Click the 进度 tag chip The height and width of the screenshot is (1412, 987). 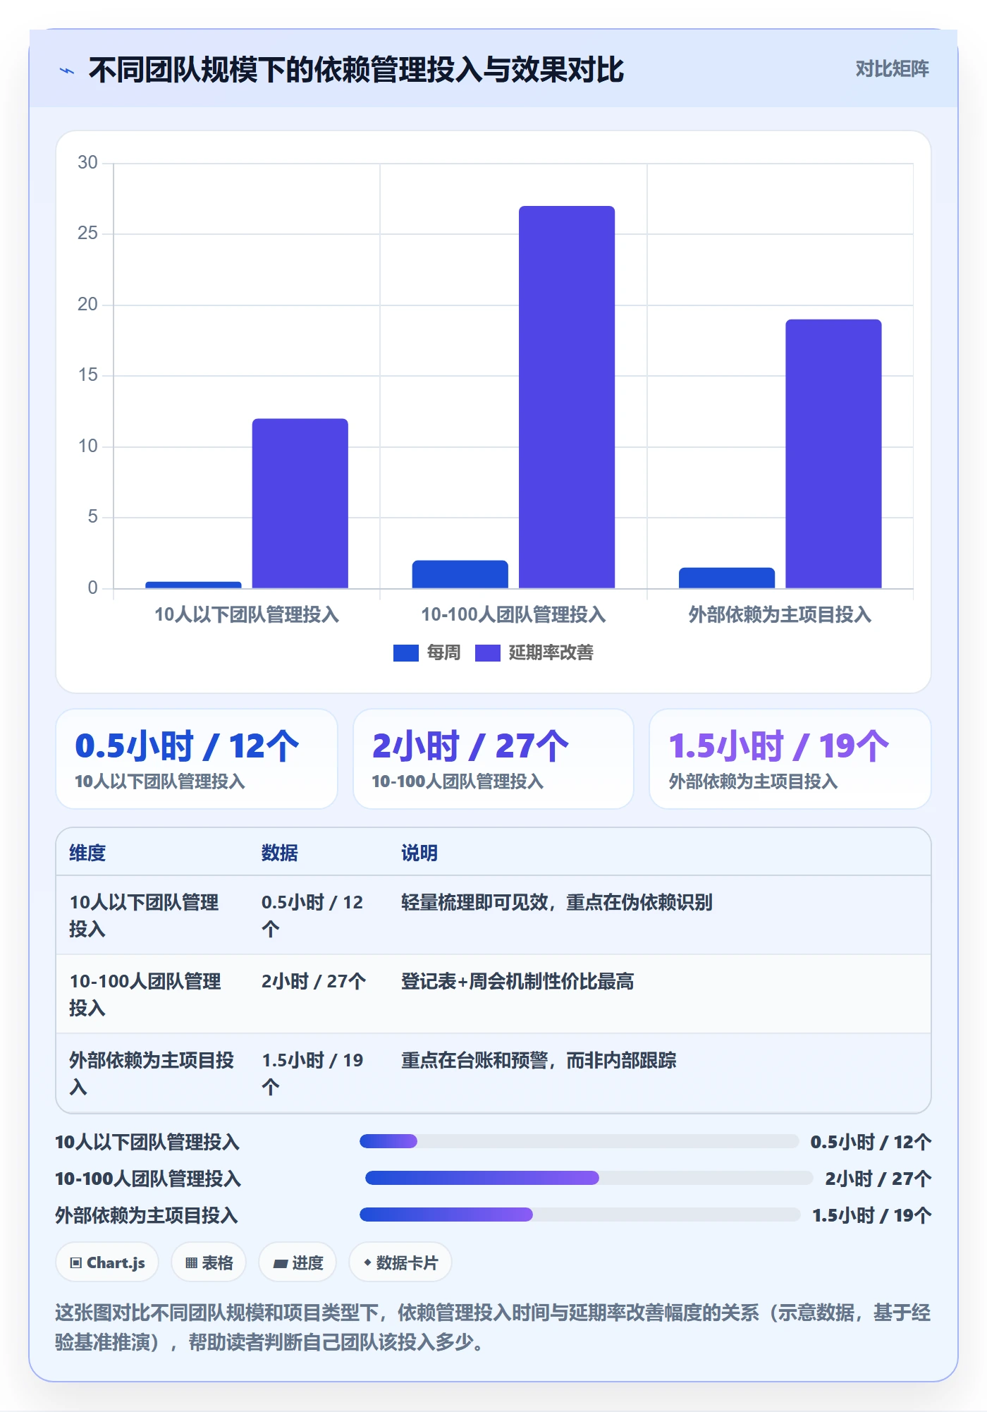click(298, 1262)
